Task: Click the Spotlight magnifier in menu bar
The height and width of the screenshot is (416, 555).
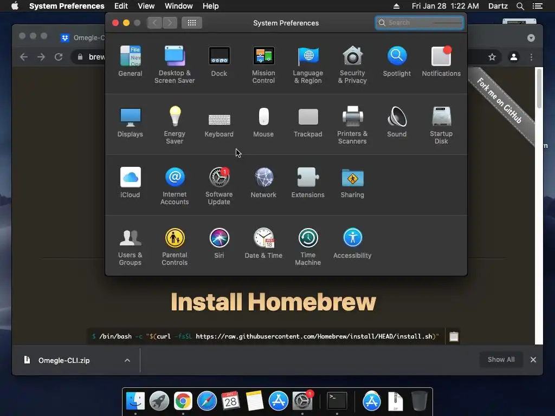Action: click(x=520, y=6)
